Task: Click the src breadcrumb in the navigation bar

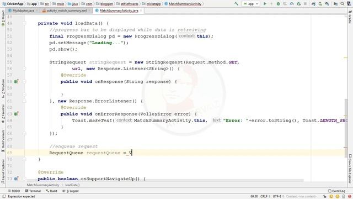Action: pyautogui.click(x=45, y=4)
